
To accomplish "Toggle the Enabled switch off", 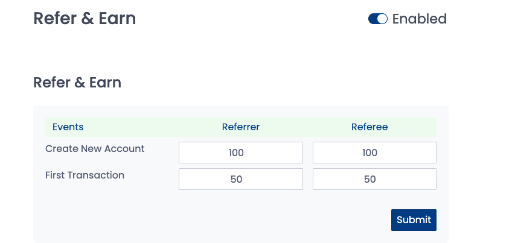I will (377, 19).
